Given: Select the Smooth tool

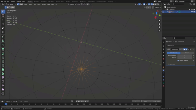Looking at the screenshot, I should coord(3,77).
